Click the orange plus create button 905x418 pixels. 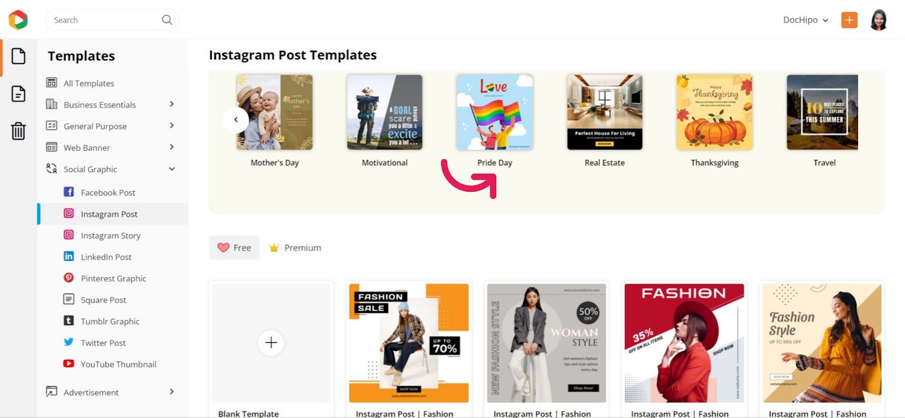(x=849, y=20)
